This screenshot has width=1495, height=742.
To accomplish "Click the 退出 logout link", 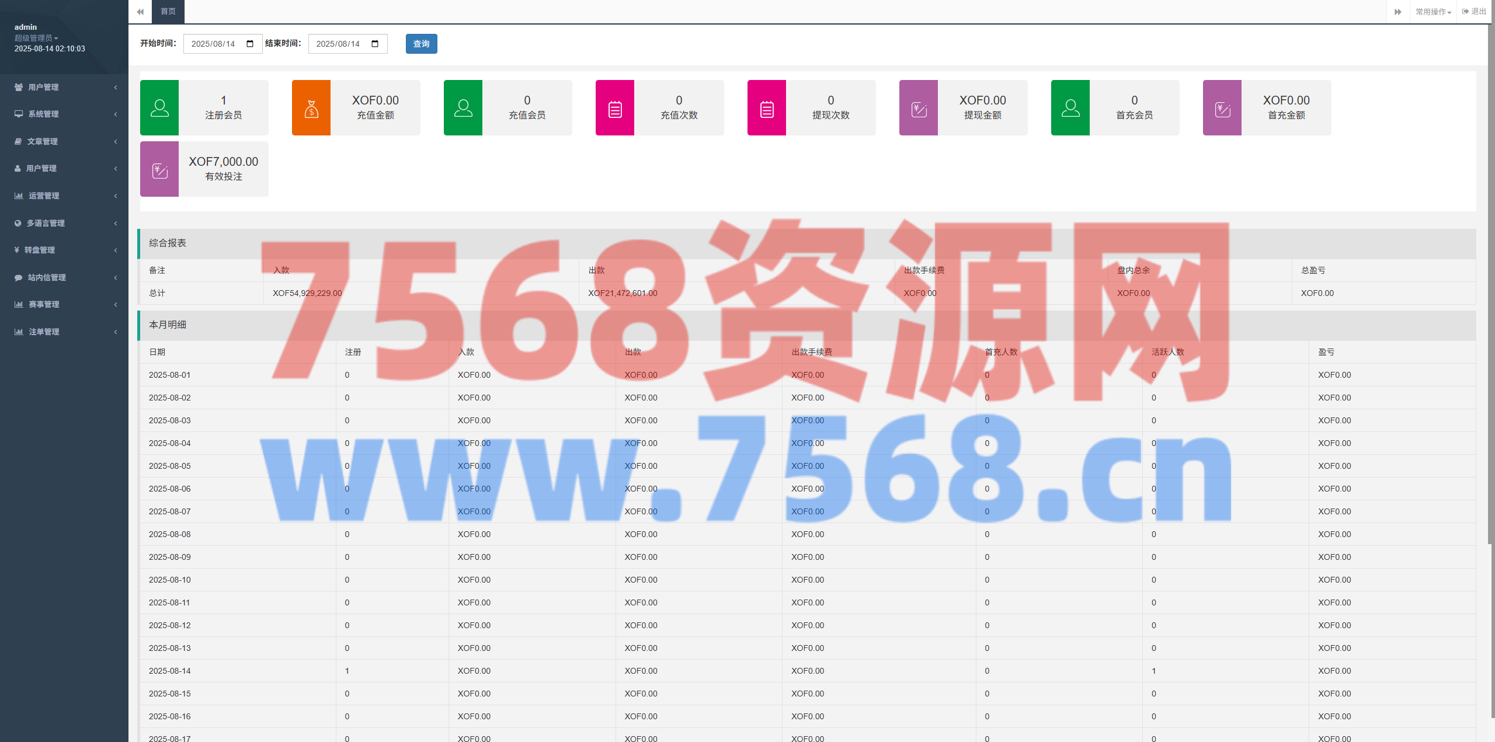I will pyautogui.click(x=1475, y=12).
